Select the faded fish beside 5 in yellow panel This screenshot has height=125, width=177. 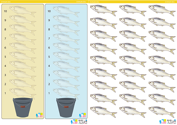coord(23,57)
